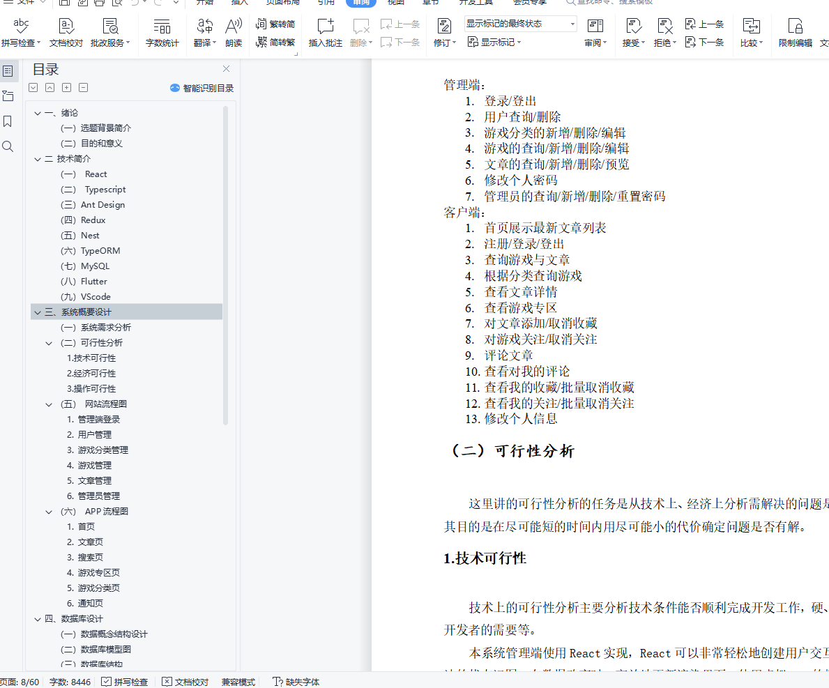Insert a comment with 插入批注
829x688 pixels.
coord(325,32)
